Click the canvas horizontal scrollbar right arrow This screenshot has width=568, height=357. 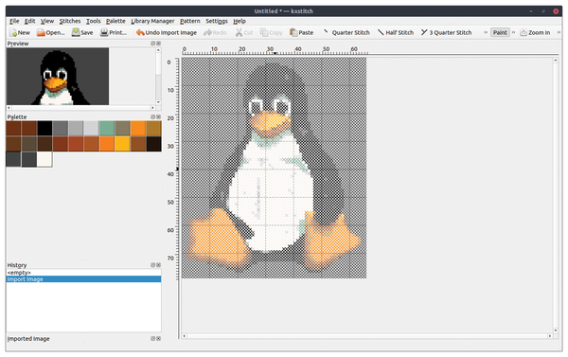point(550,336)
